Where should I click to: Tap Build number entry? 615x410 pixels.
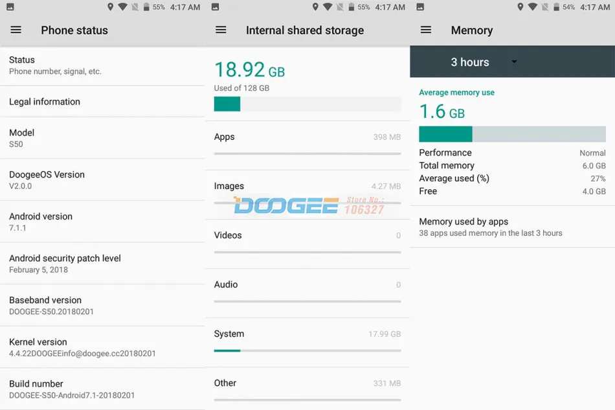coord(102,389)
